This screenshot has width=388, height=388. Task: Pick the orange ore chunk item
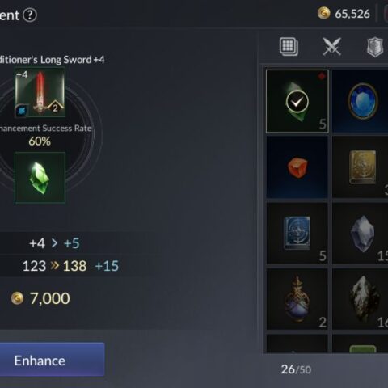pyautogui.click(x=297, y=167)
